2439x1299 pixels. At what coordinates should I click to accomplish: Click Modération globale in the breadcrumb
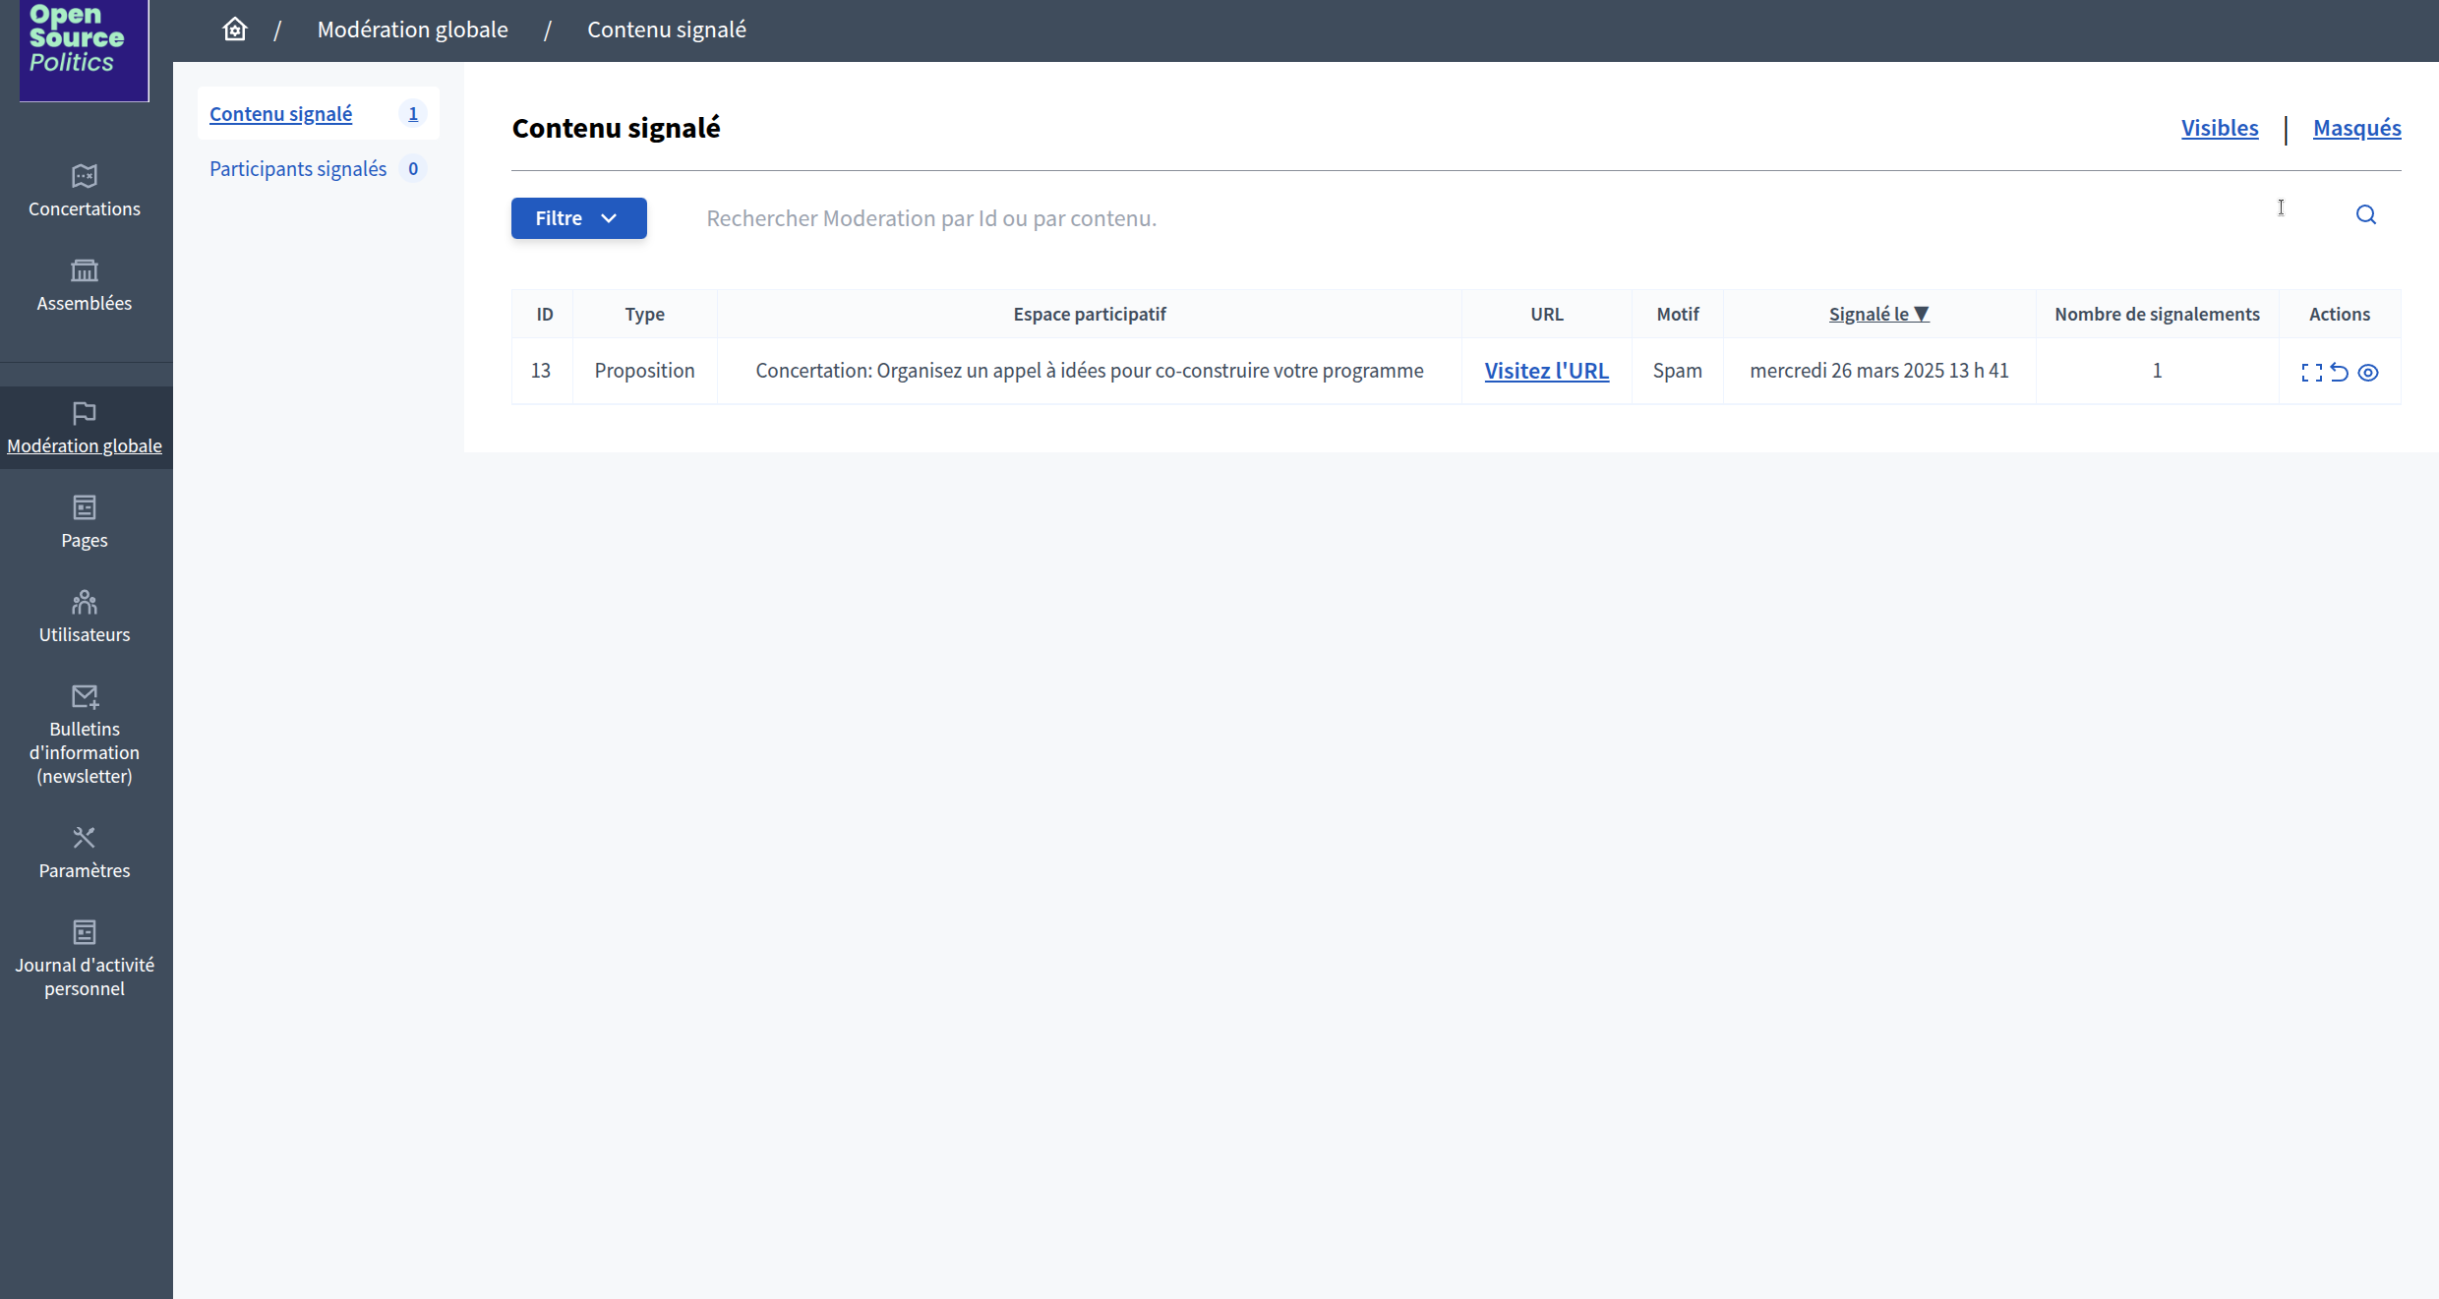tap(412, 30)
